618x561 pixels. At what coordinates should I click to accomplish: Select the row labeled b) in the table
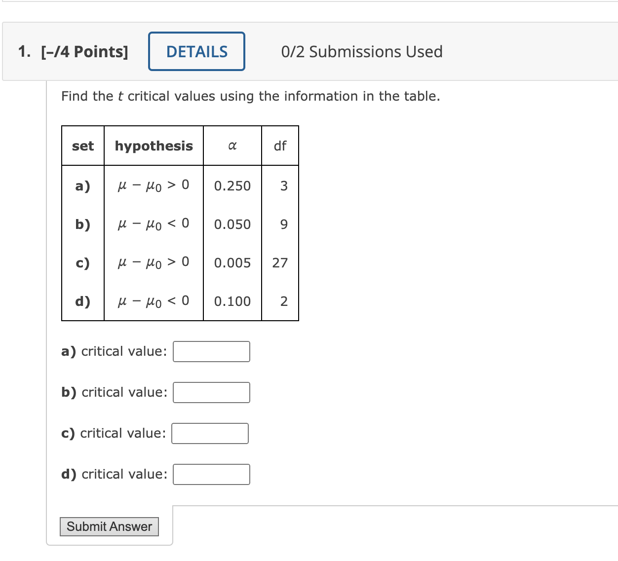[82, 224]
